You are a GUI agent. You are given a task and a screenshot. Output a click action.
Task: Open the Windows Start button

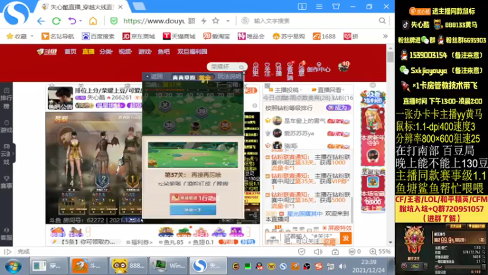pyautogui.click(x=13, y=266)
